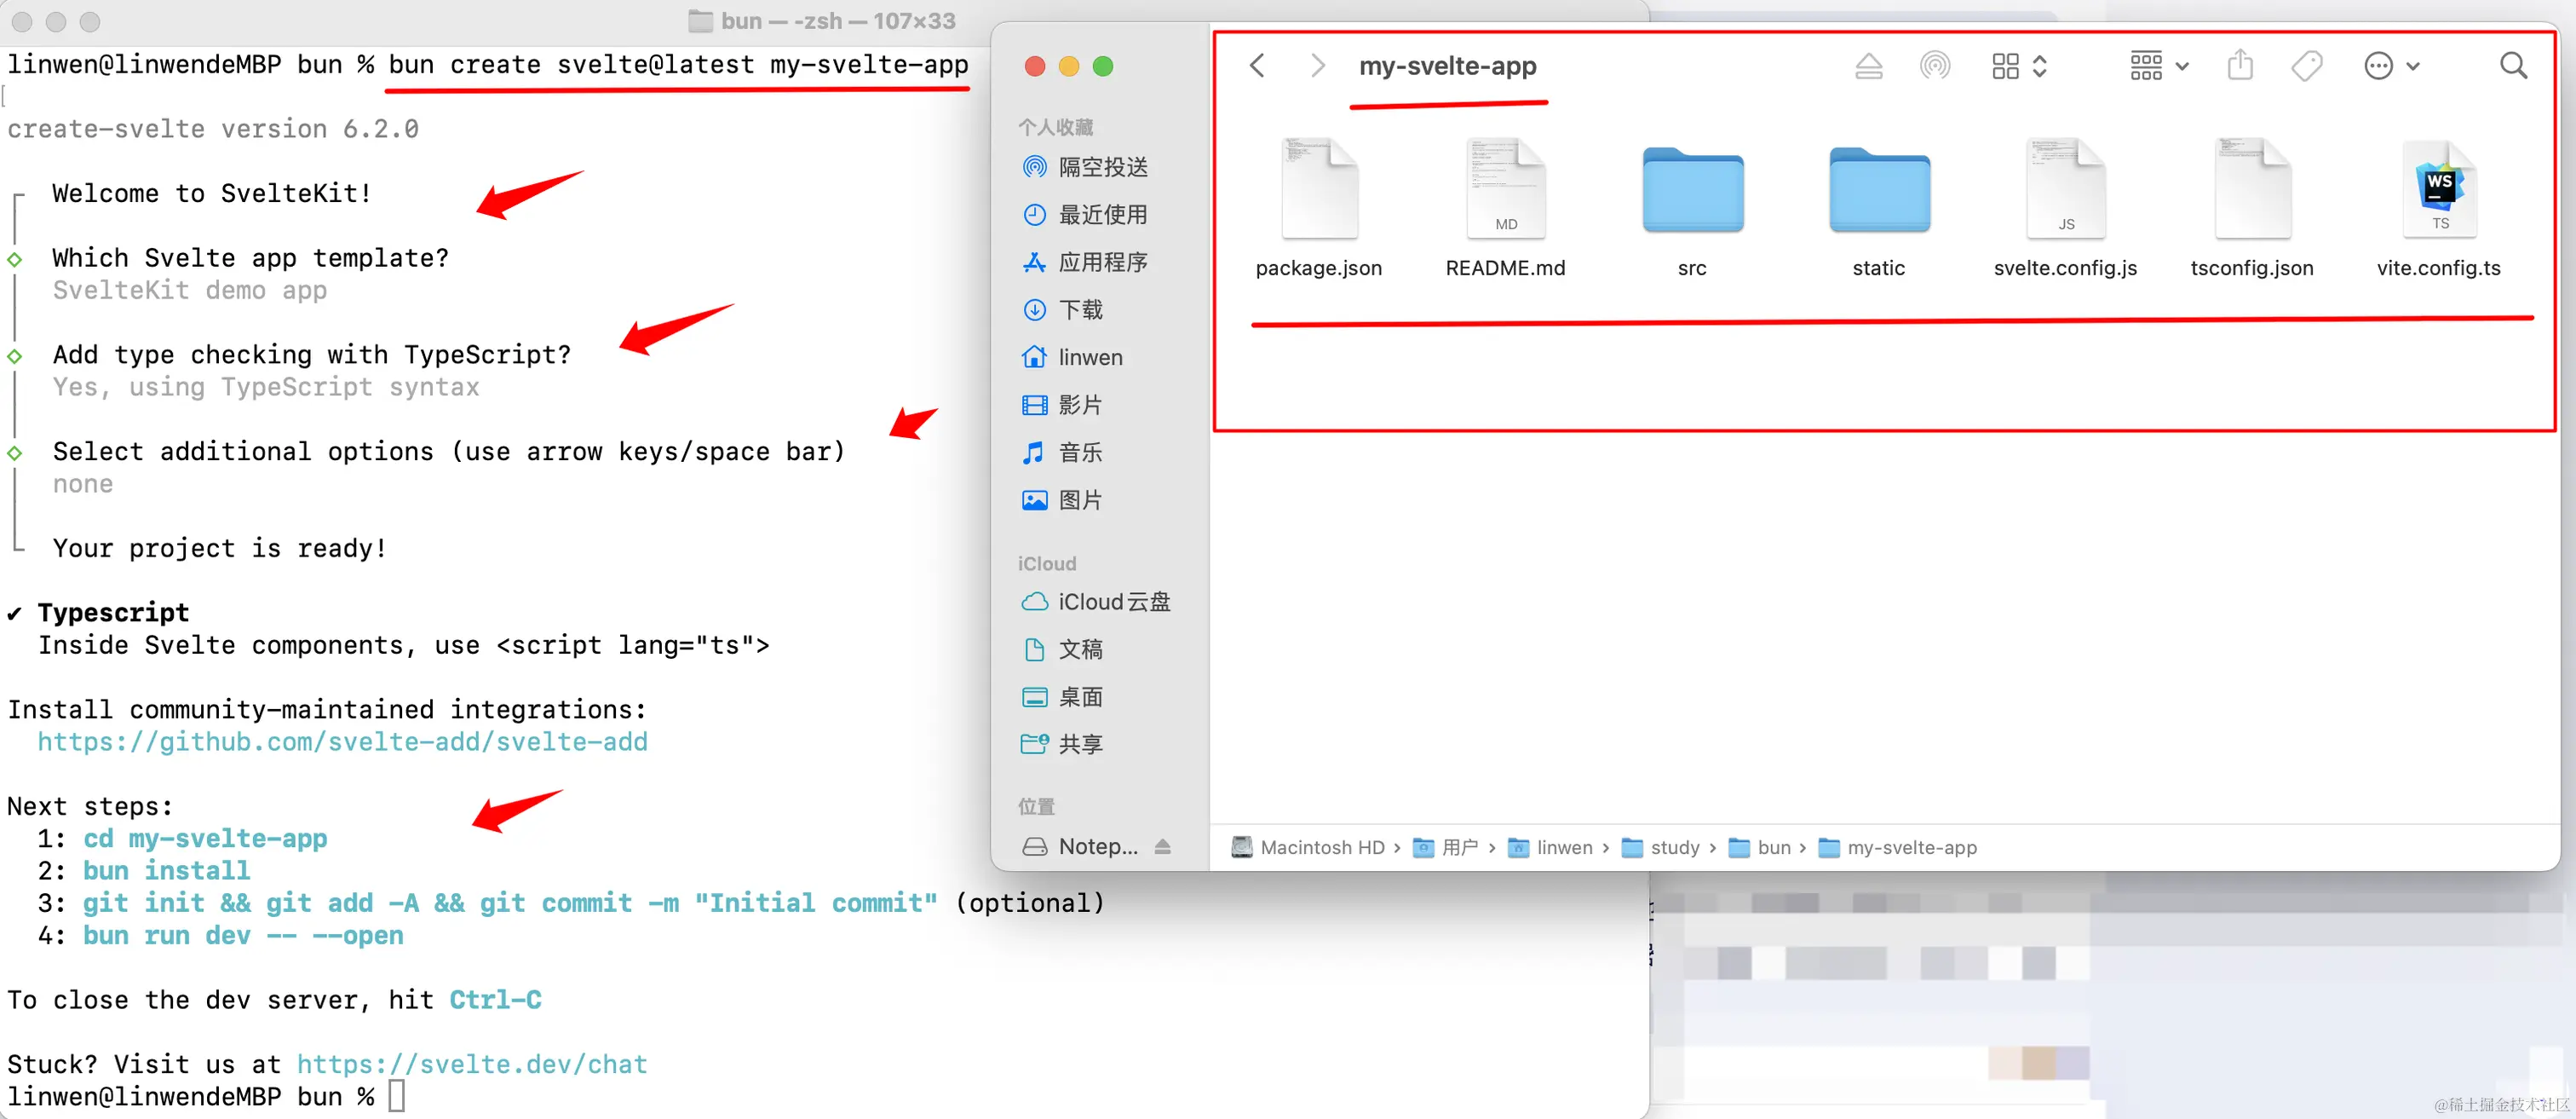
Task: Open iCloud云盘 in sidebar
Action: pyautogui.click(x=1096, y=602)
